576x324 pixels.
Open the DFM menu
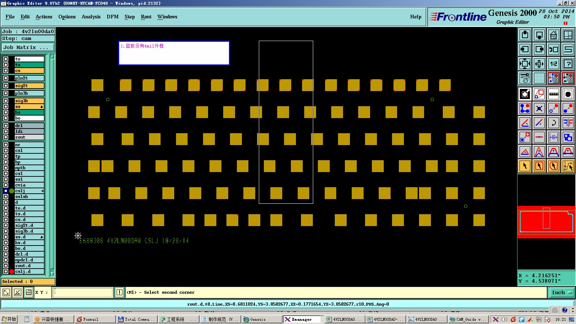(113, 17)
